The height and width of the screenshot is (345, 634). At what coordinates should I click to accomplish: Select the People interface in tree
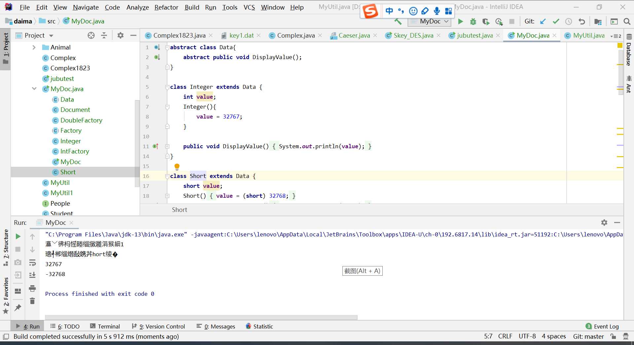pyautogui.click(x=60, y=203)
